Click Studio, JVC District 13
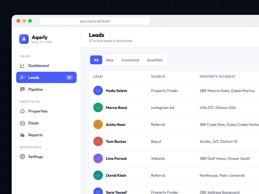The width and height of the screenshot is (259, 194). pyautogui.click(x=218, y=142)
